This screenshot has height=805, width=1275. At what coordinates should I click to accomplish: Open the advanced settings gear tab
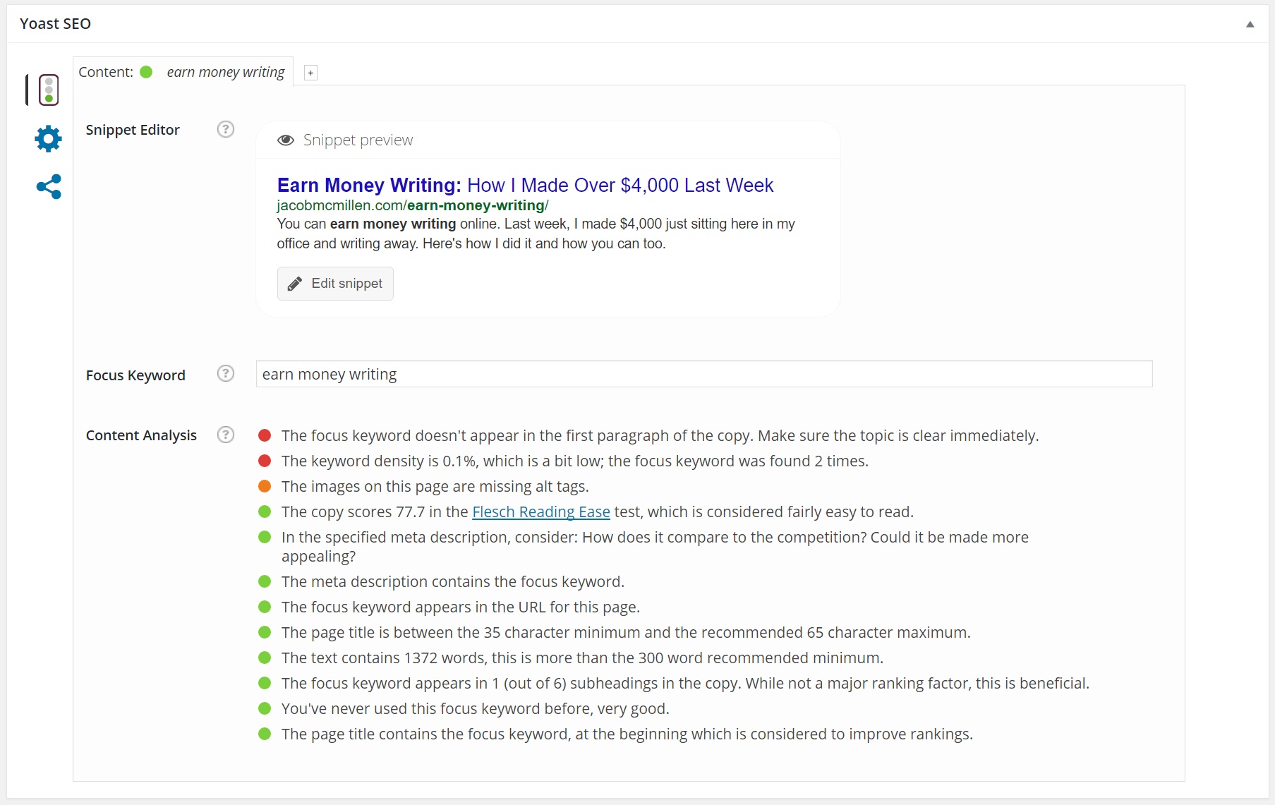coord(48,138)
